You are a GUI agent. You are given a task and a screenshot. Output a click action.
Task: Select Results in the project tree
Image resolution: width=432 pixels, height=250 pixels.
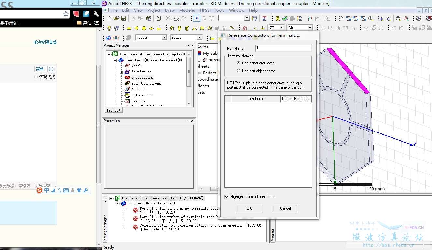click(138, 101)
